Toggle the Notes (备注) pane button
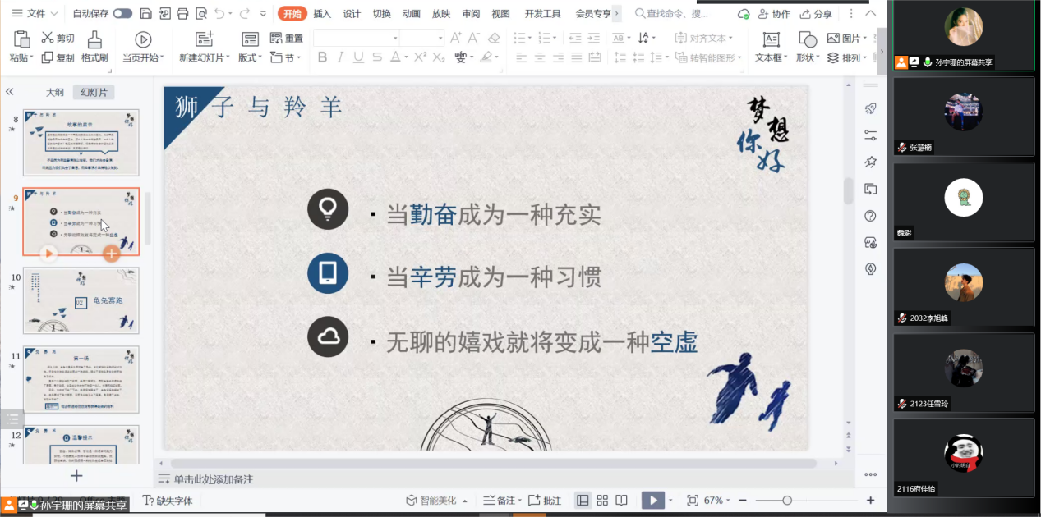The image size is (1041, 517). [x=500, y=501]
